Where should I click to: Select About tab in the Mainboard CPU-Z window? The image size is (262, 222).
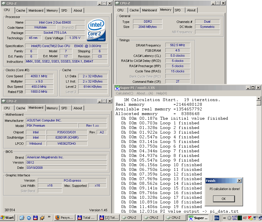[78, 108]
